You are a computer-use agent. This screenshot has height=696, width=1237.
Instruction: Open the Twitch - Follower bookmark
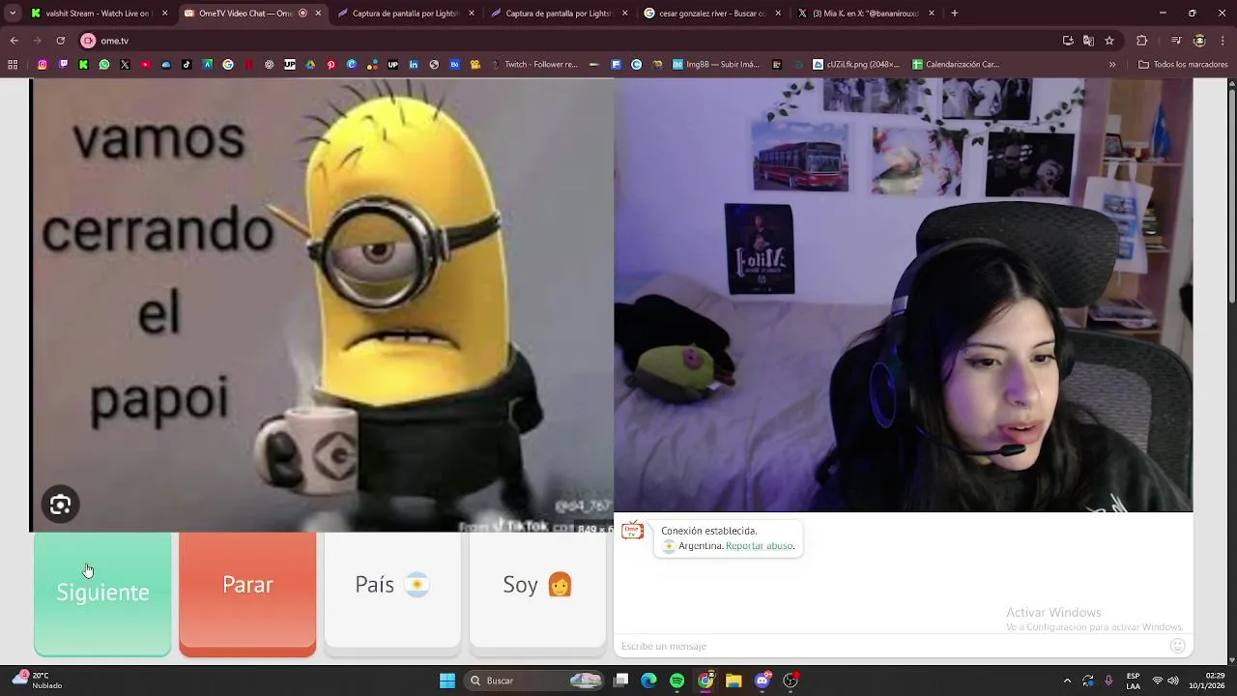pyautogui.click(x=534, y=65)
